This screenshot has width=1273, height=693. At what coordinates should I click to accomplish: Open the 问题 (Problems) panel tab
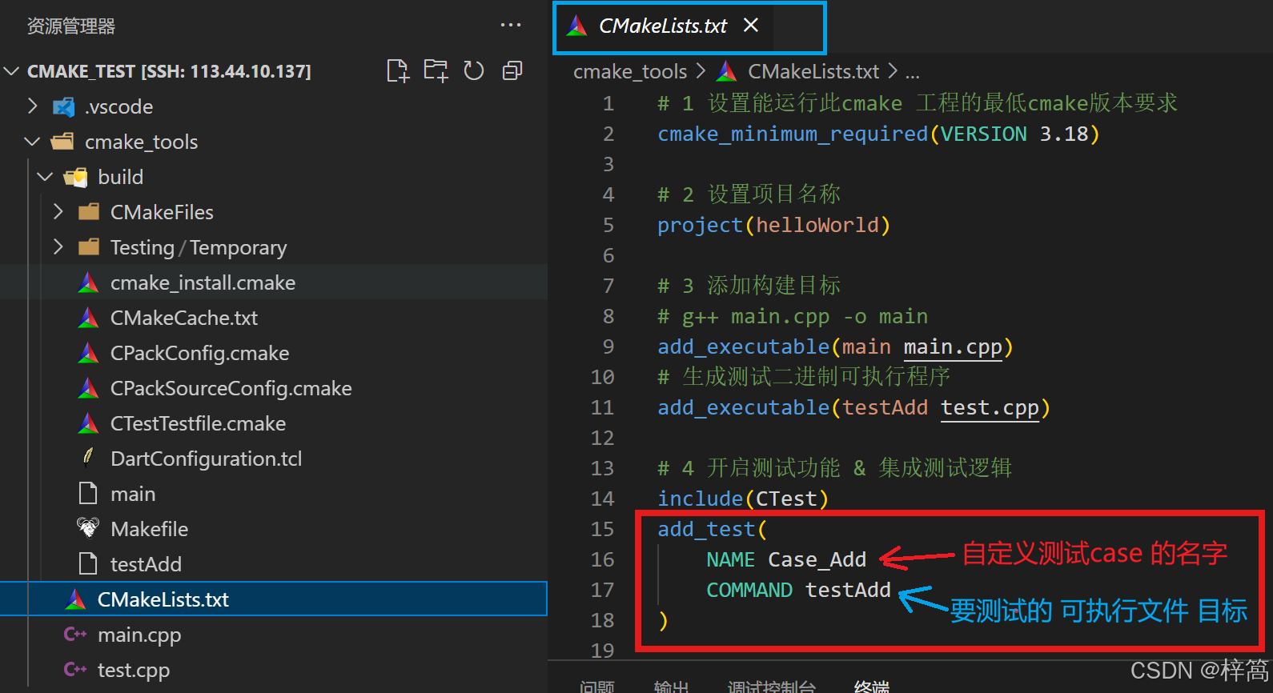(597, 687)
